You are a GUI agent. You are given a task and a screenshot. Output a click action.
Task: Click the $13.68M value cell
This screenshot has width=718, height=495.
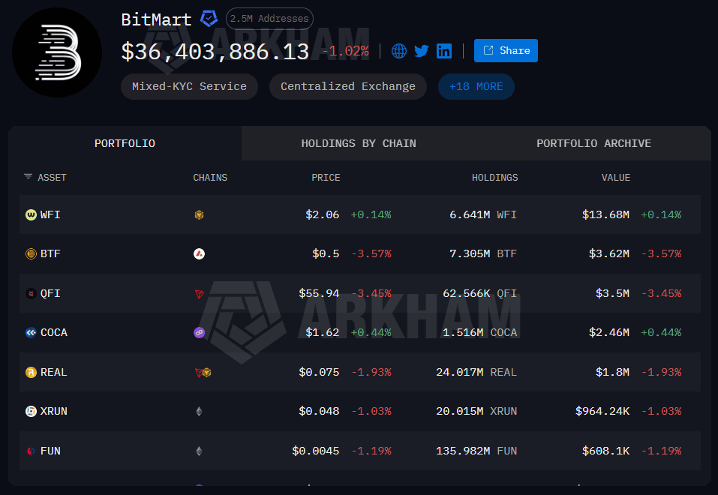point(605,214)
